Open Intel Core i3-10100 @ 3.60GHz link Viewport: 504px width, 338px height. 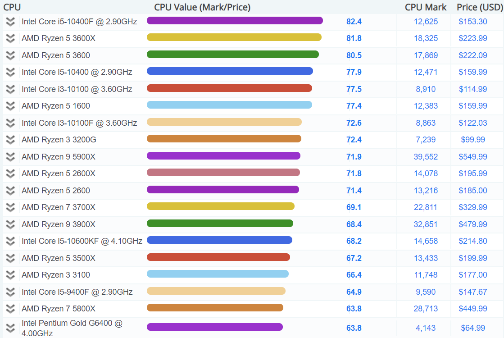click(77, 89)
